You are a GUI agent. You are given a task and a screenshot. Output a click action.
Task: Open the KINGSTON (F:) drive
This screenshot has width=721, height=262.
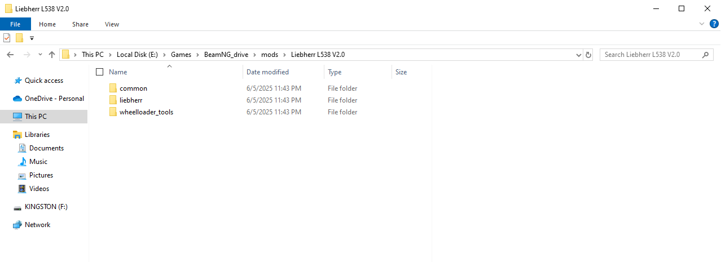(x=46, y=207)
